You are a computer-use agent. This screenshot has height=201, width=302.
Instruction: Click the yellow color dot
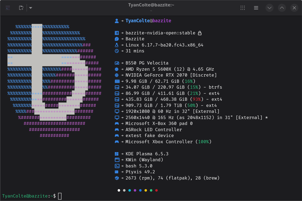click(146, 191)
